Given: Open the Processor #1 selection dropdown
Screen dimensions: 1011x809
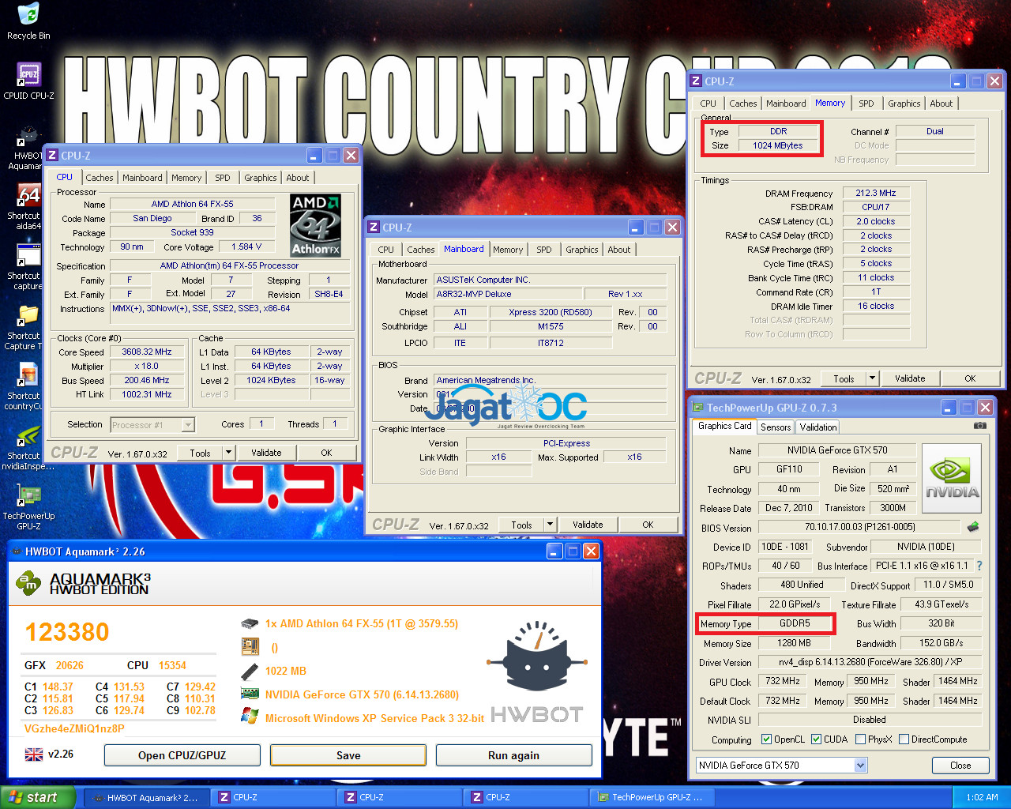Looking at the screenshot, I should pyautogui.click(x=187, y=425).
